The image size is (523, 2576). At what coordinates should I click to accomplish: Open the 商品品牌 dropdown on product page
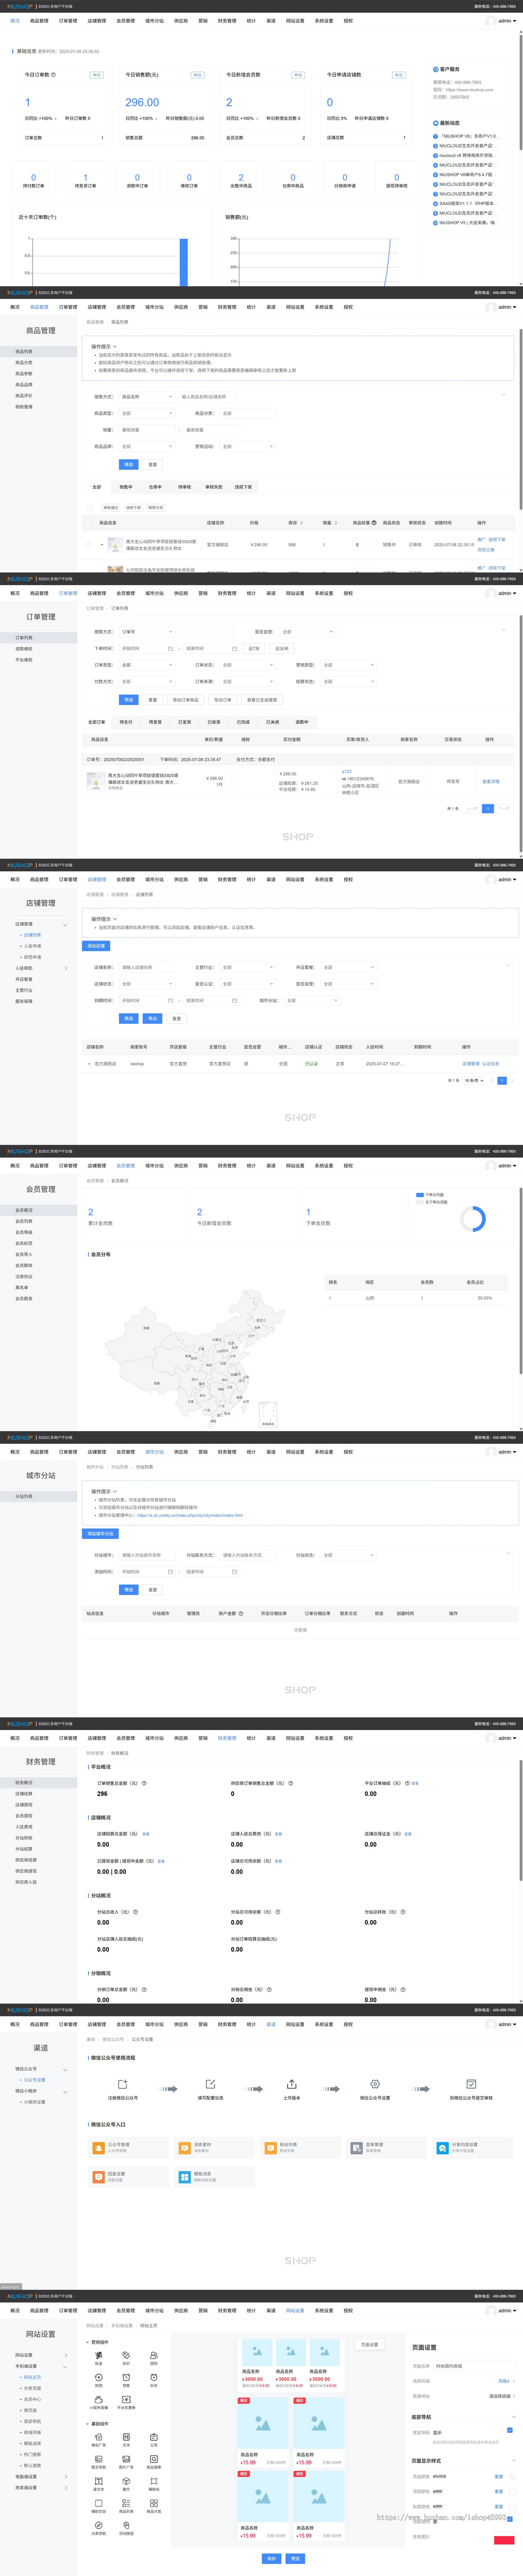[x=147, y=446]
